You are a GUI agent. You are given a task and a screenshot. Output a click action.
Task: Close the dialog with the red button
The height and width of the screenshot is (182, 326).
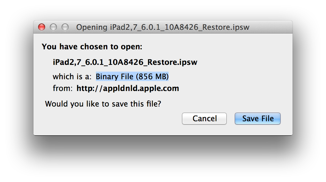42,27
